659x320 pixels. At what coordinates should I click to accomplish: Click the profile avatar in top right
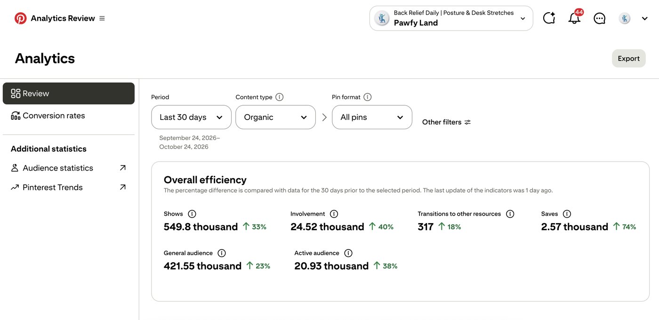pos(625,18)
